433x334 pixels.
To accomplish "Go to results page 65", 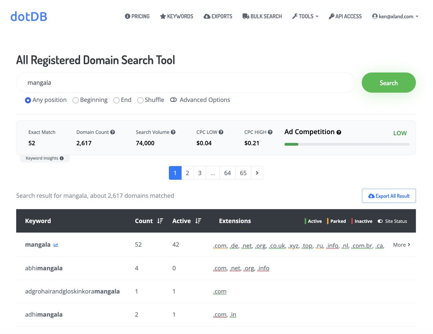I will pyautogui.click(x=243, y=173).
